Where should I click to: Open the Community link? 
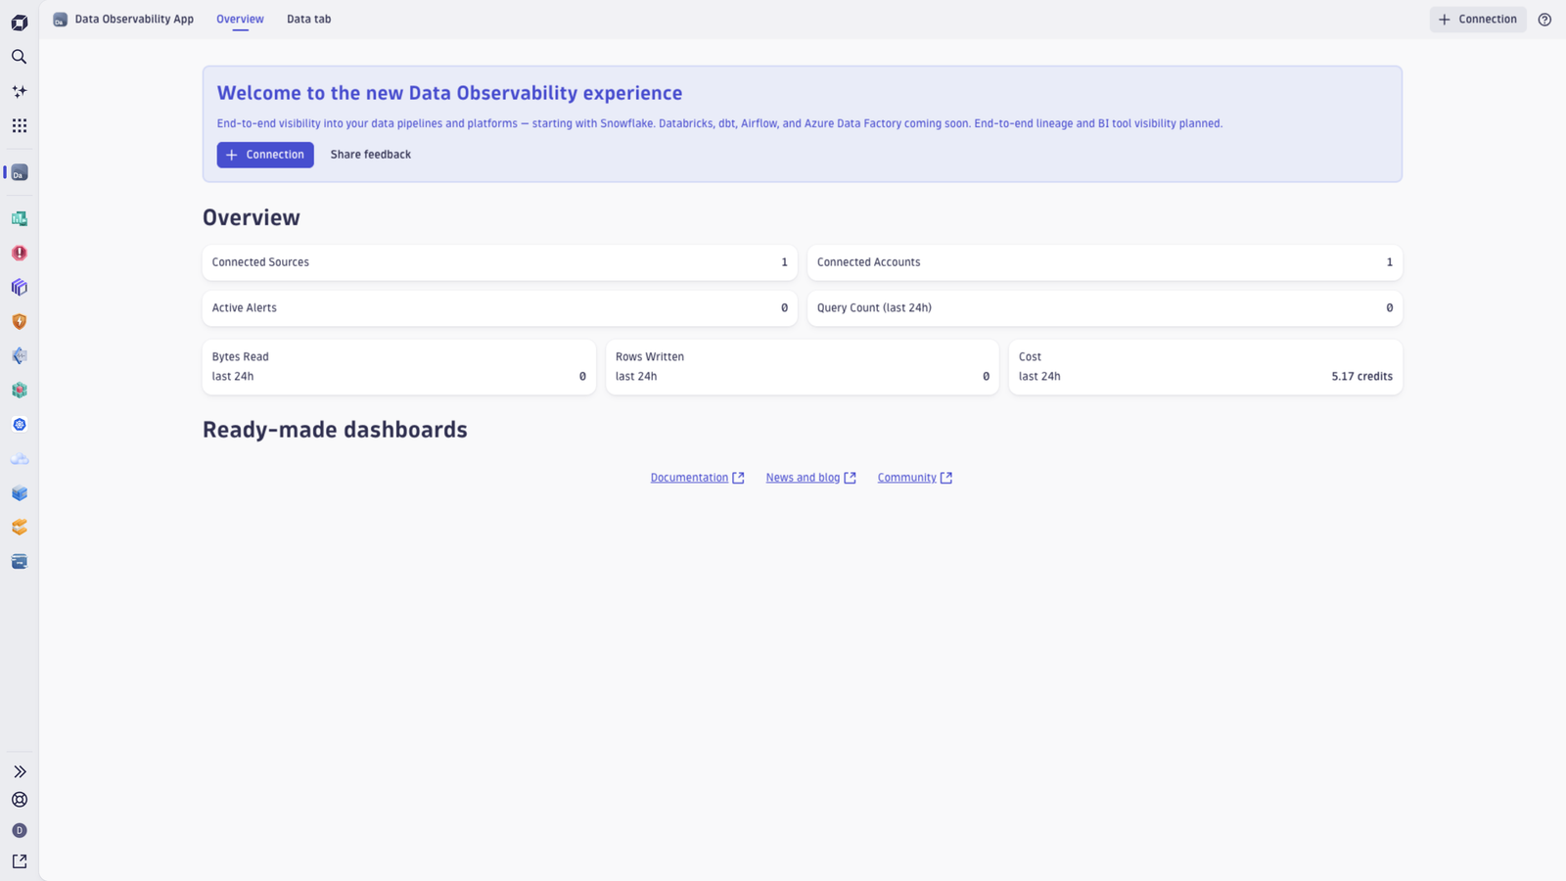click(914, 478)
